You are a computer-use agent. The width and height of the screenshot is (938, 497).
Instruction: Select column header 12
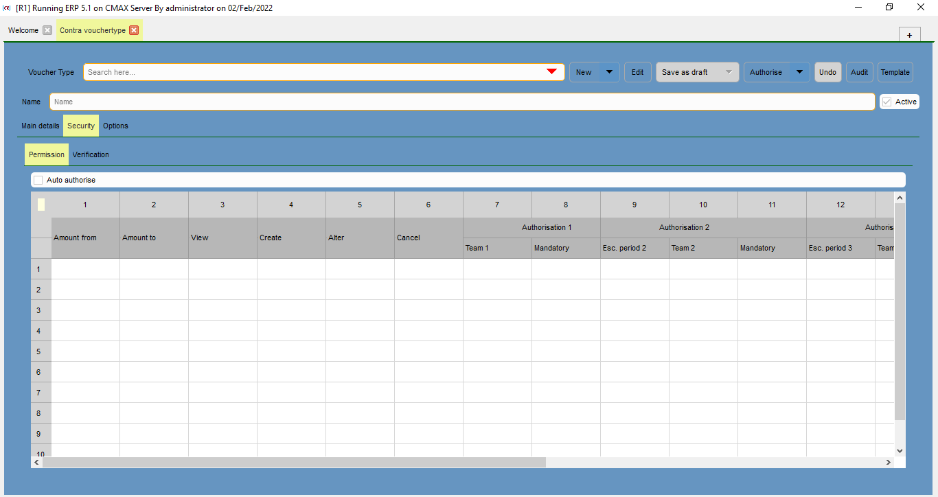pos(840,205)
